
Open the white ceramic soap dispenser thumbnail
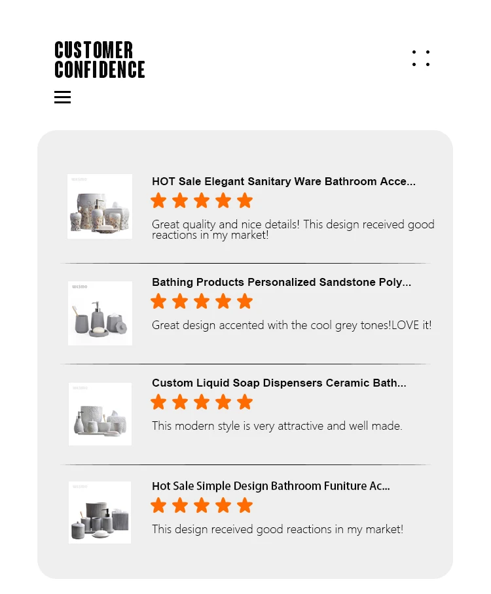(x=100, y=414)
